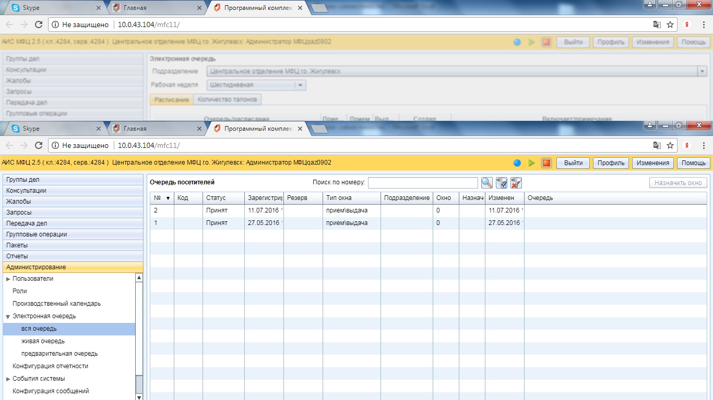This screenshot has height=400, width=713.
Task: Collapse the Электронная очередь tree node
Action: point(8,316)
